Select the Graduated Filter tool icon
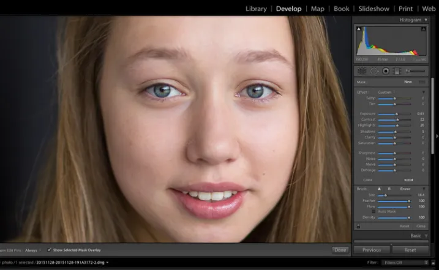The height and width of the screenshot is (270, 439). [397, 71]
